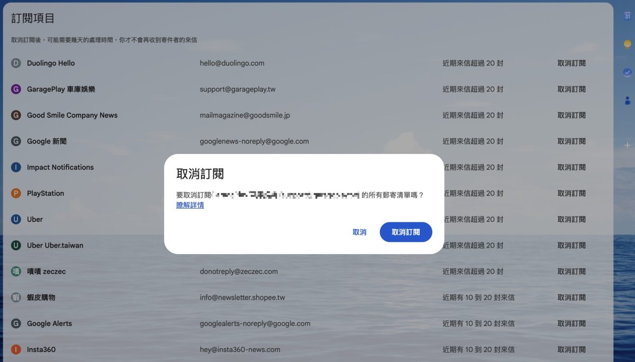The width and height of the screenshot is (635, 362).
Task: Click the Uber Uber.taiwan avatar
Action: point(16,245)
